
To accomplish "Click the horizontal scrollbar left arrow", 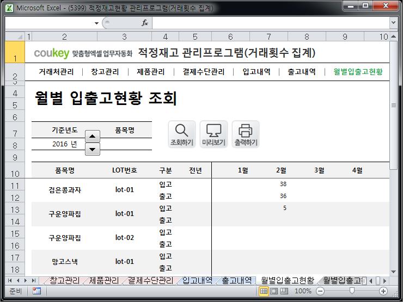I will tap(371, 281).
